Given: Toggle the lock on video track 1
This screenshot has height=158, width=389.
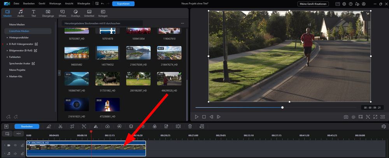Looking at the screenshot, I should [22, 145].
